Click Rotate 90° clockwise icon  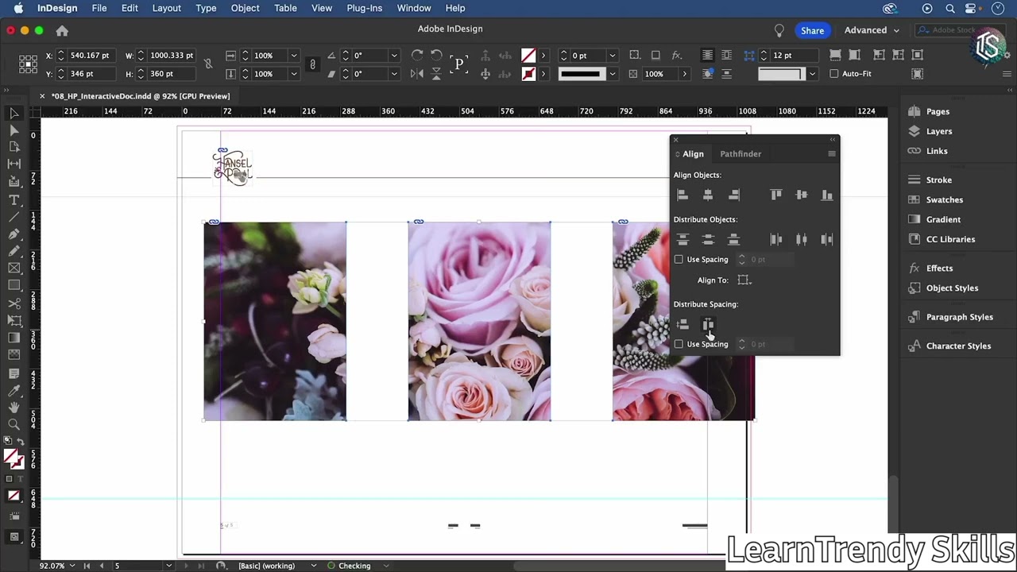(417, 55)
